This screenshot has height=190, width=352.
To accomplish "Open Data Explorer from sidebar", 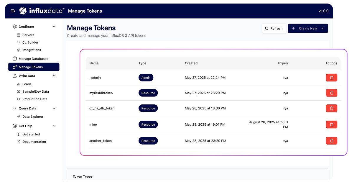I will pos(33,117).
